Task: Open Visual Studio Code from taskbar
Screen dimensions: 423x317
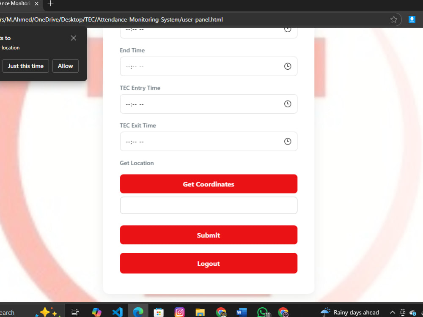Action: point(117,312)
